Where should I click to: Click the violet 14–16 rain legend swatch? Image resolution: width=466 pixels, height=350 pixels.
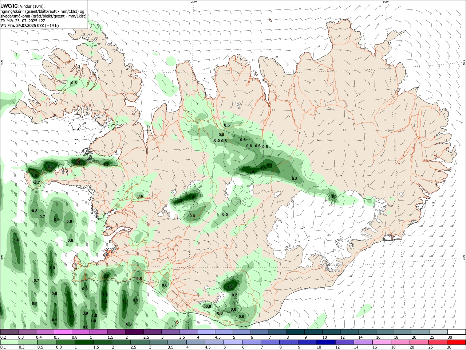point(363,342)
